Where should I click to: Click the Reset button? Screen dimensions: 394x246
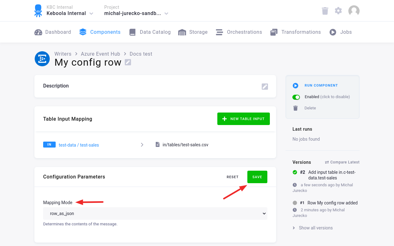click(233, 177)
